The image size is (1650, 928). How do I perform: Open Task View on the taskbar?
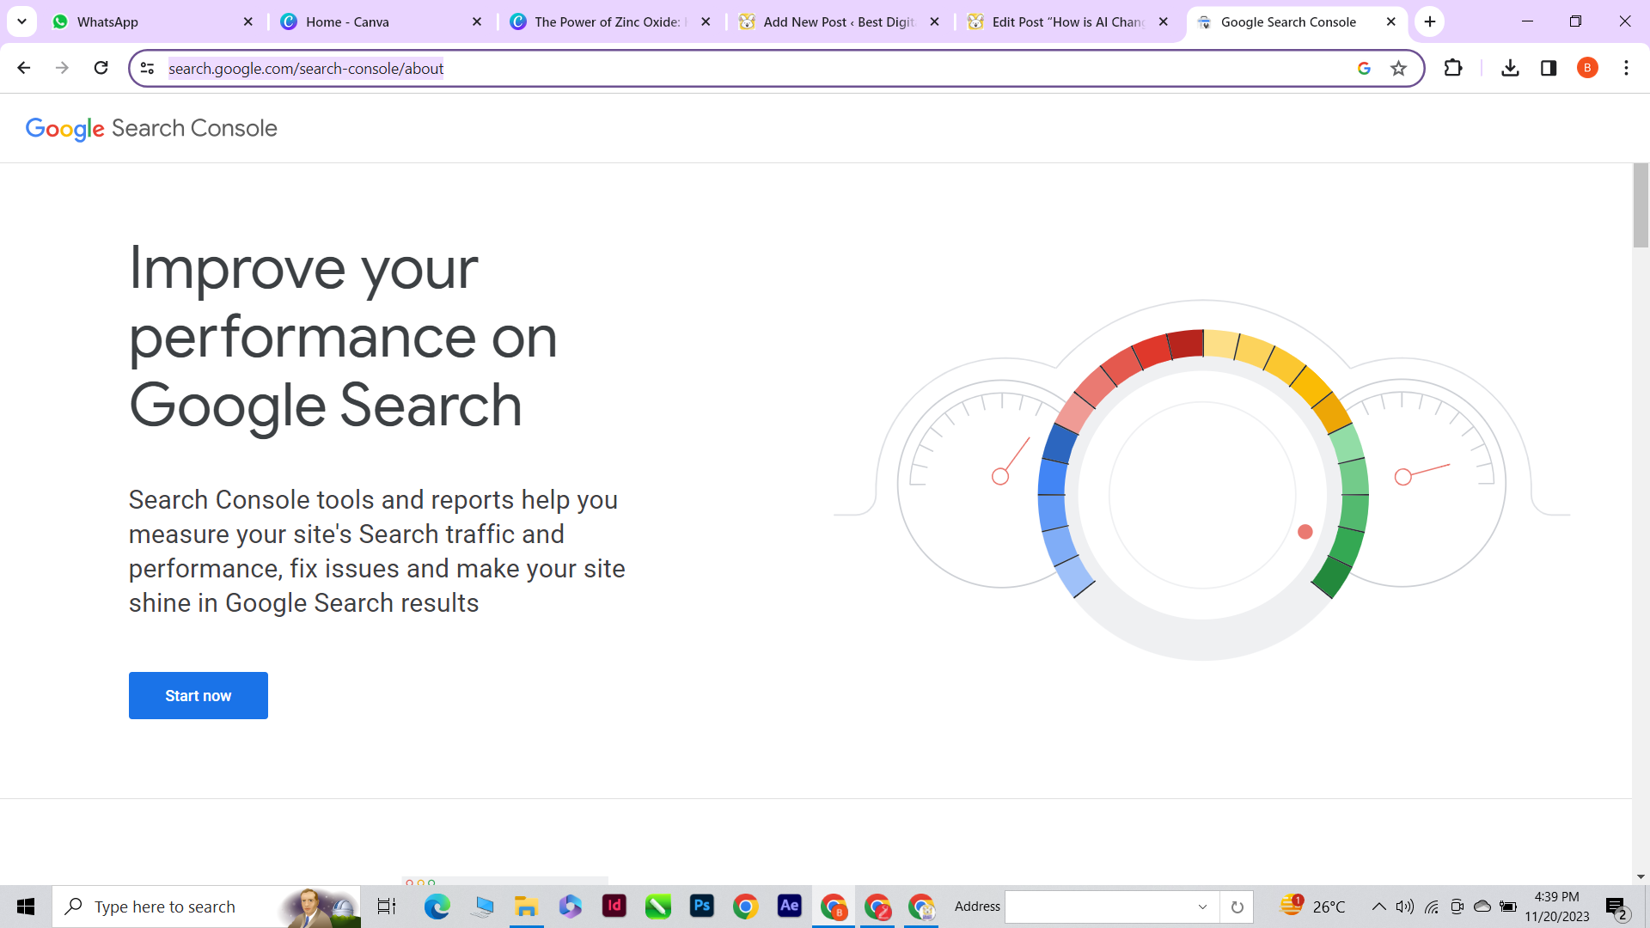pyautogui.click(x=387, y=907)
